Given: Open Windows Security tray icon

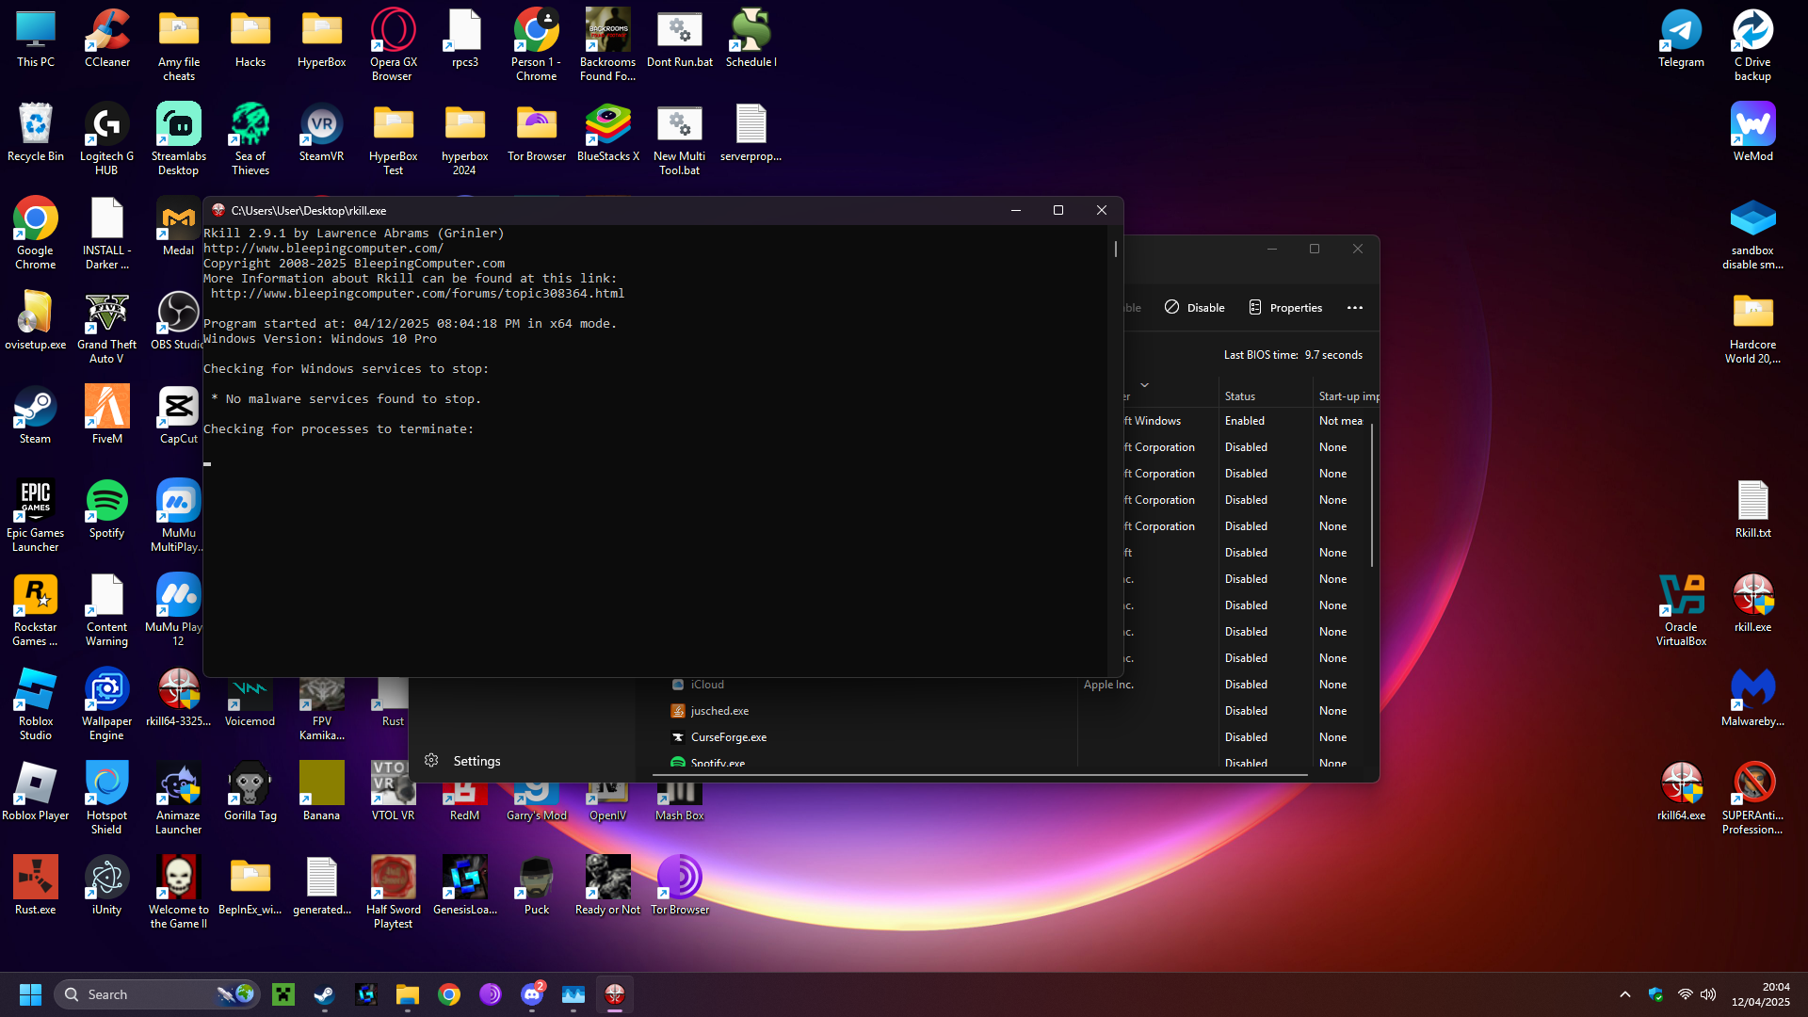Looking at the screenshot, I should pyautogui.click(x=1655, y=994).
